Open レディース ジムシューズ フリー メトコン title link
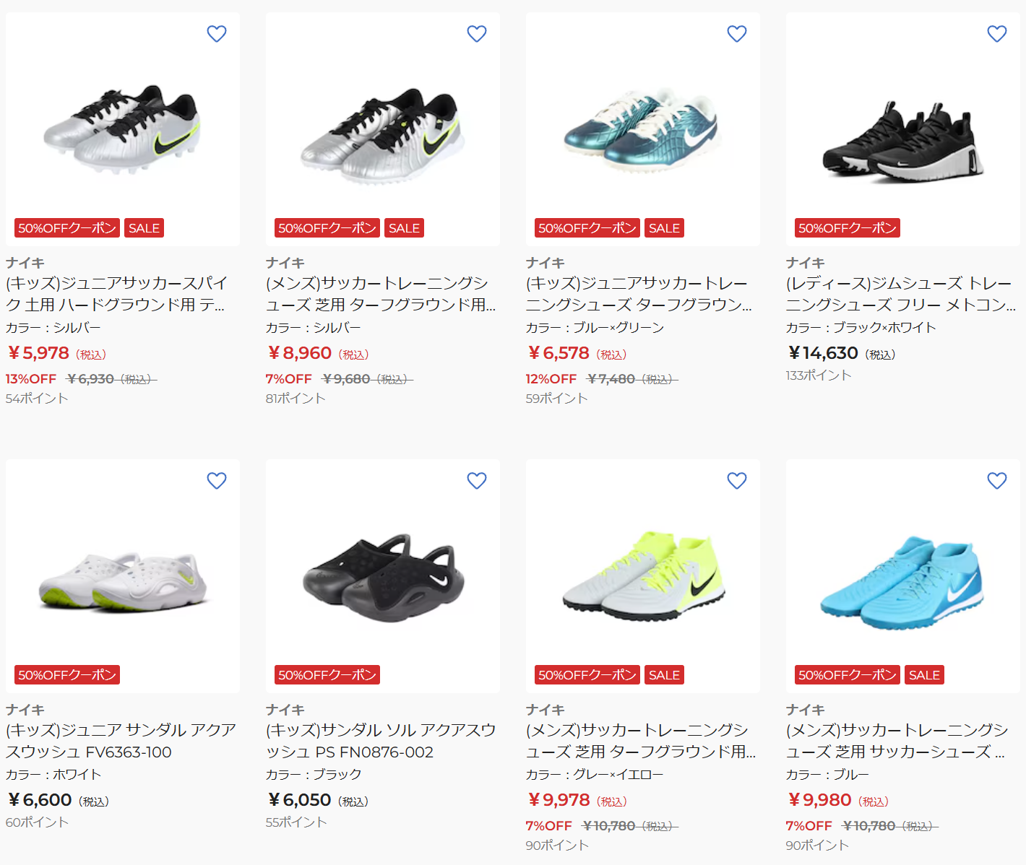Image resolution: width=1026 pixels, height=865 pixels. (901, 294)
